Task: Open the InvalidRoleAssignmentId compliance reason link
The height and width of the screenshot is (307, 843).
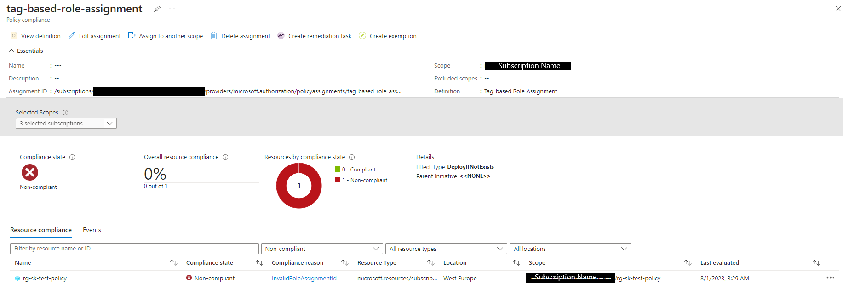Action: tap(304, 278)
